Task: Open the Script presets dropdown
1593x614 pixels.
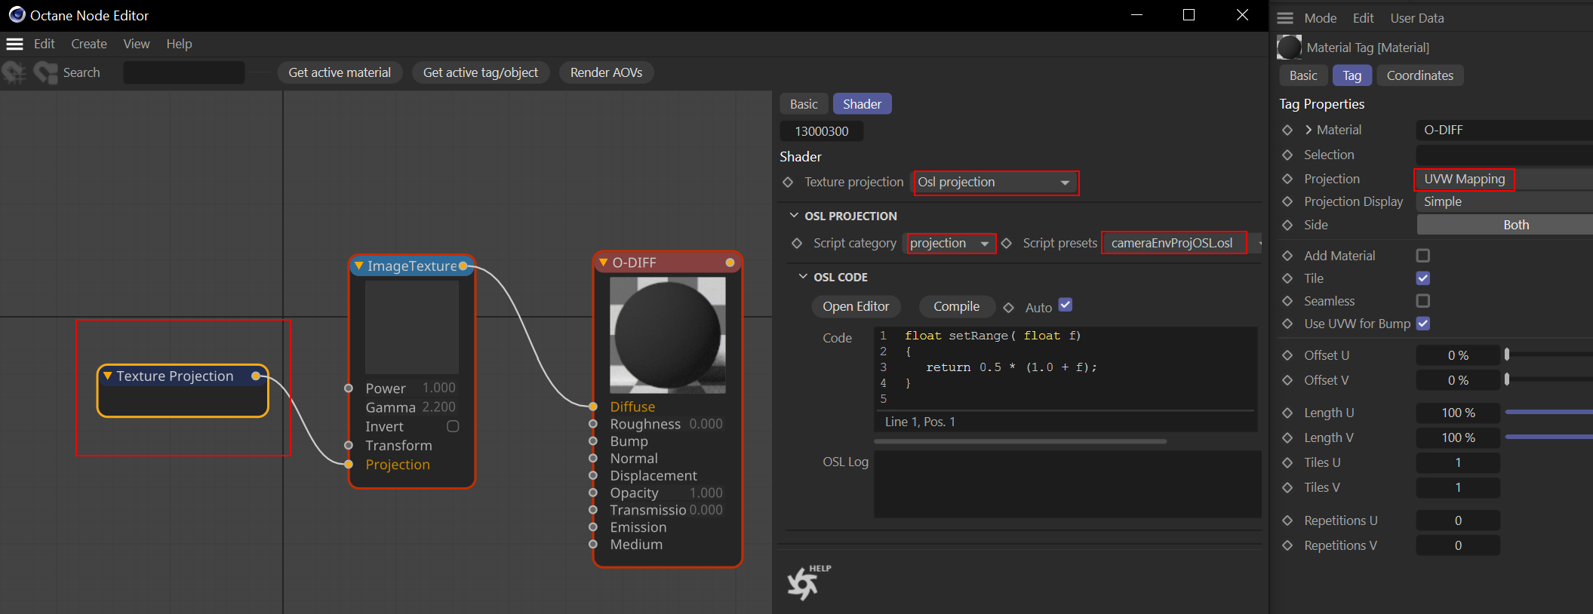Action: 1183,244
